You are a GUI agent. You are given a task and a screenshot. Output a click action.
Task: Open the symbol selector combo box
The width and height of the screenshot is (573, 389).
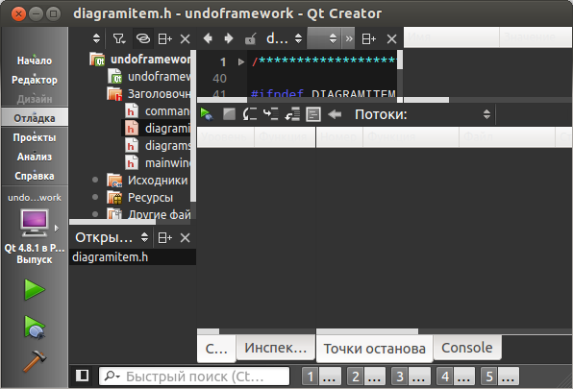click(x=324, y=38)
